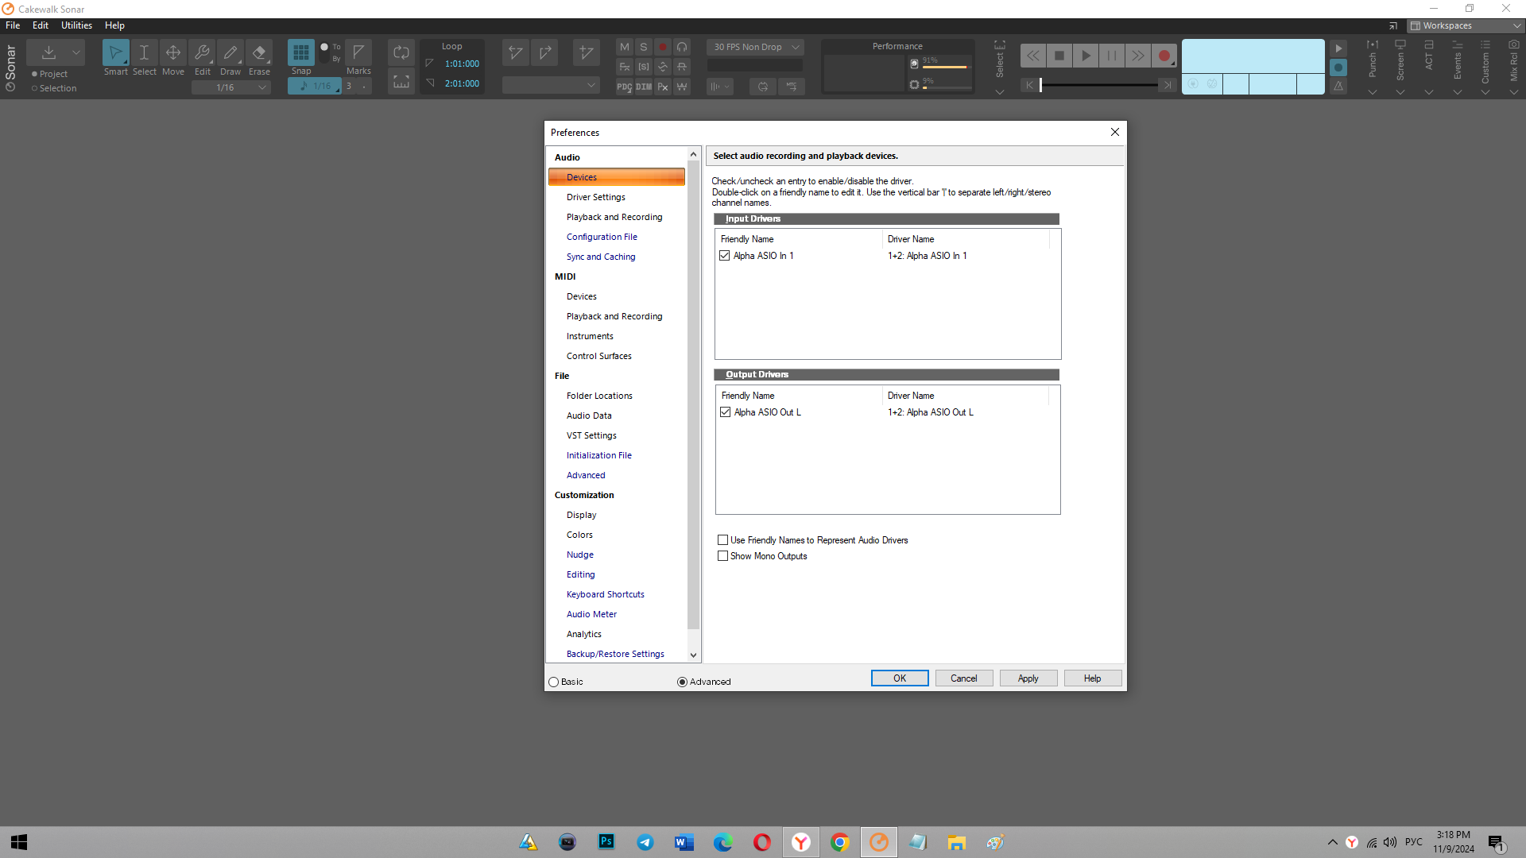Toggle the DIM solo button
This screenshot has width=1526, height=858.
pos(644,87)
